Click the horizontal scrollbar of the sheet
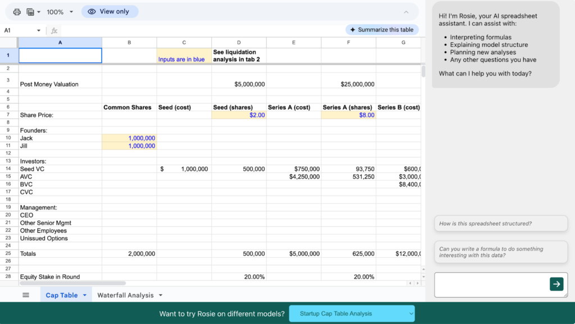This screenshot has width=575, height=324. coord(73,283)
